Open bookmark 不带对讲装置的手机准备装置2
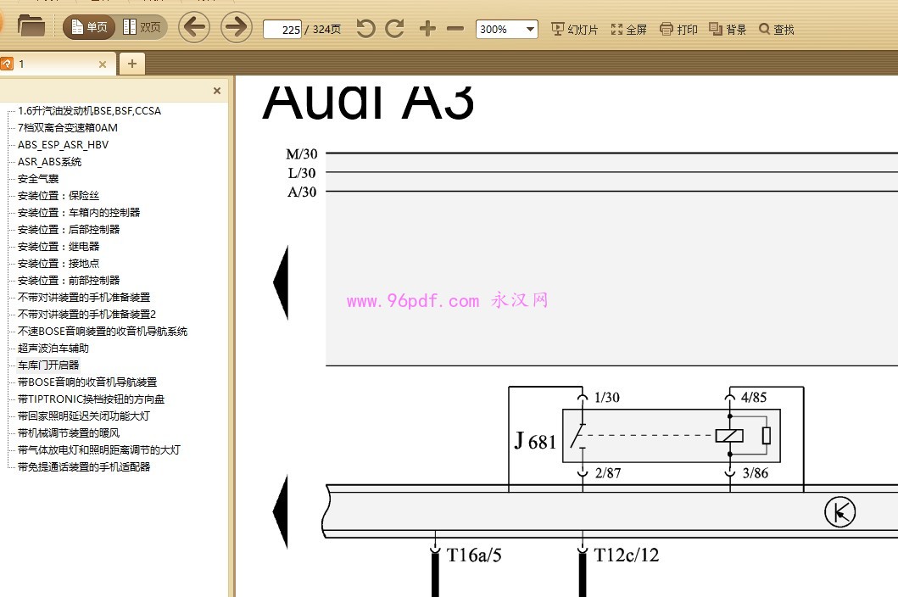The image size is (898, 597). point(86,314)
